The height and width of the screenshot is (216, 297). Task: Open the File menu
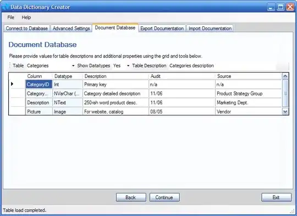(11, 18)
